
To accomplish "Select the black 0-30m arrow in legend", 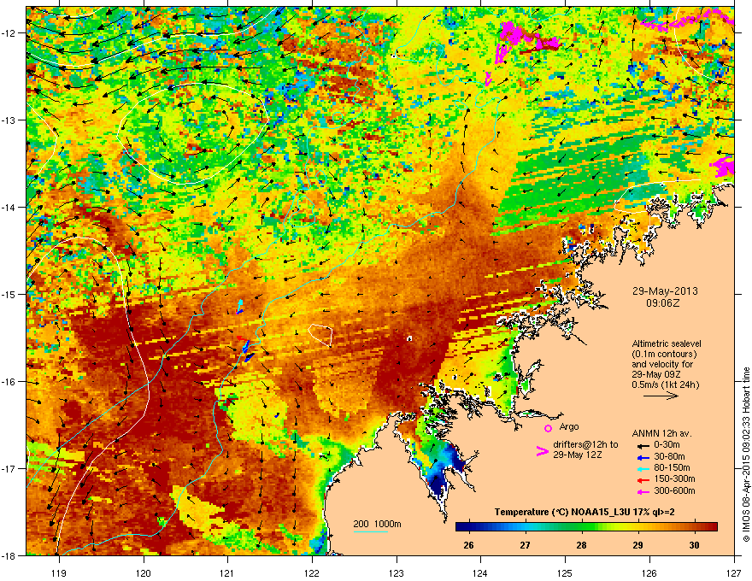I will [643, 445].
